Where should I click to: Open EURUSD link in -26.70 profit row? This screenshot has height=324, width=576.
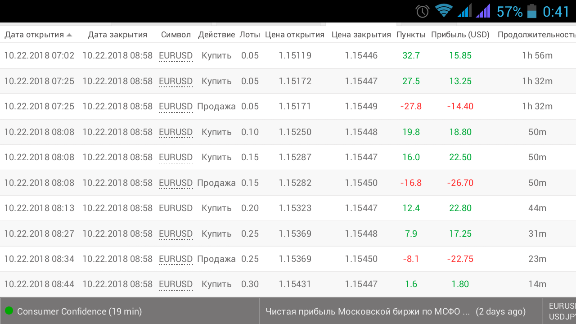[176, 183]
